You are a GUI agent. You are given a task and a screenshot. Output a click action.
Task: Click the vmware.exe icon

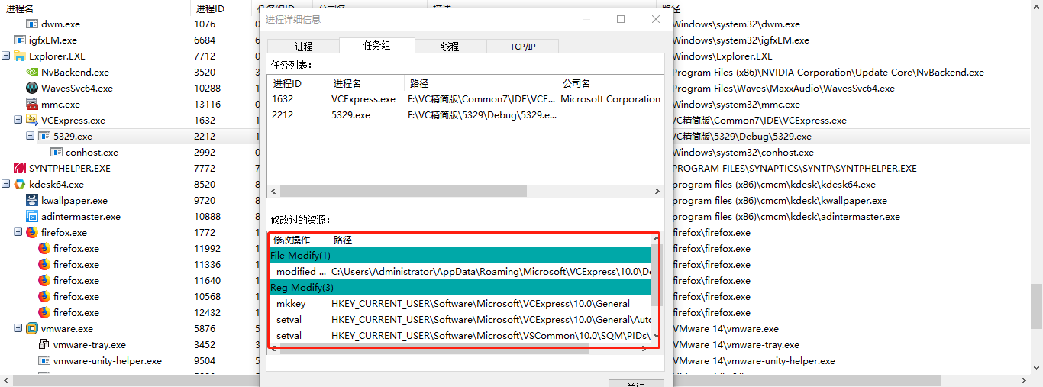[31, 329]
